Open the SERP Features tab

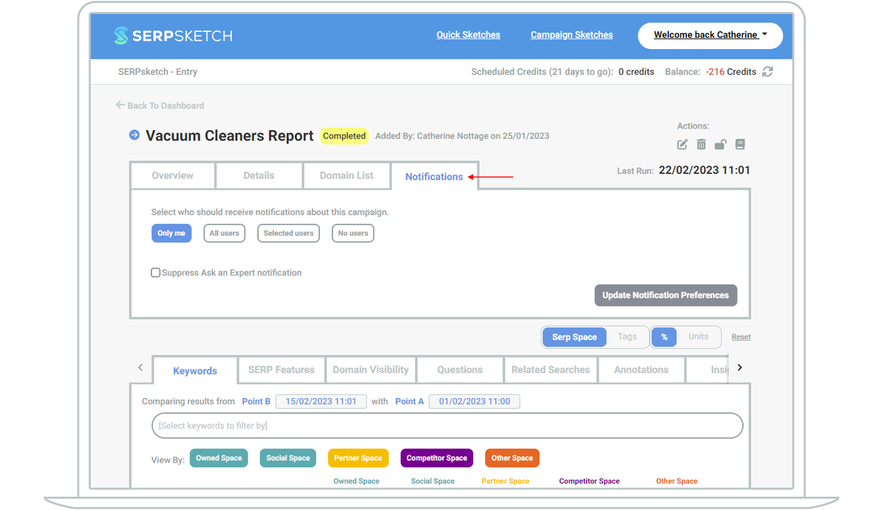point(281,370)
